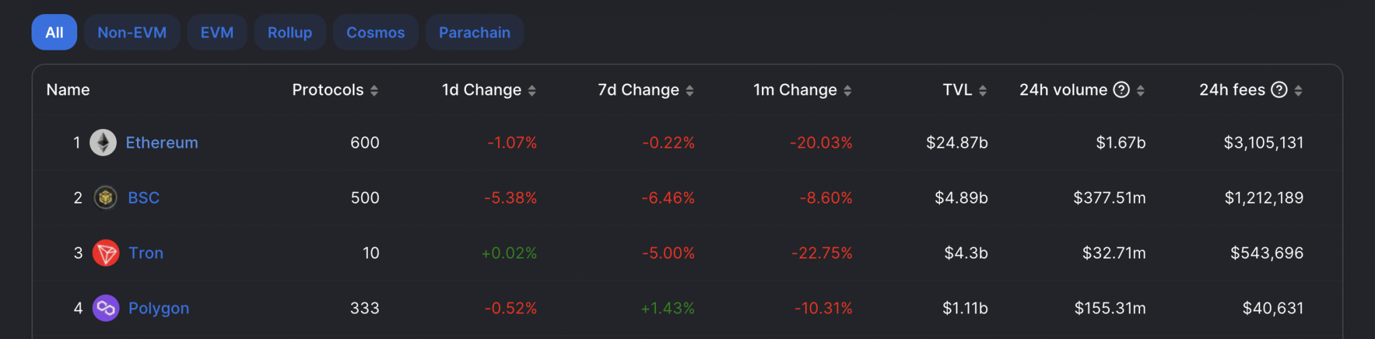Switch to the Non-EVM filter
Screen dimensions: 1375x339
click(132, 32)
